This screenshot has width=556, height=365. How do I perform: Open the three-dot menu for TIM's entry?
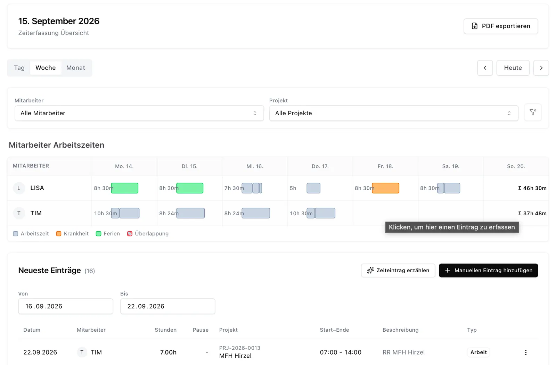[526, 352]
